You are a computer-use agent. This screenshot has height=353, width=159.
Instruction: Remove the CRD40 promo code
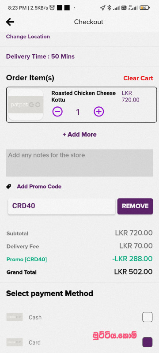pyautogui.click(x=135, y=206)
